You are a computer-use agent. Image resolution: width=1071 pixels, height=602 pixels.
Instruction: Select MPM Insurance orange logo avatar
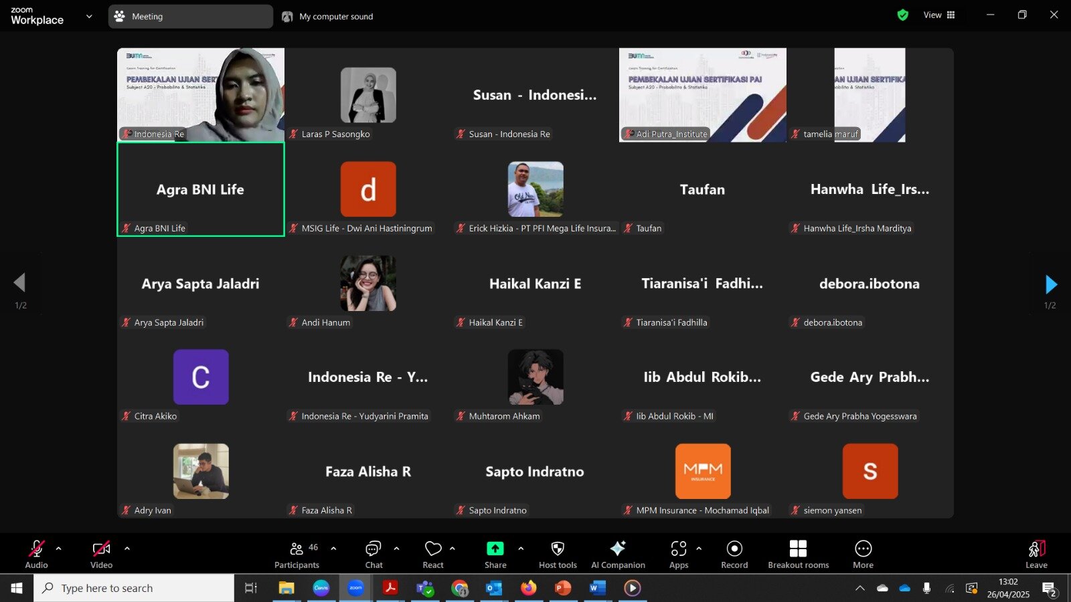coord(703,471)
